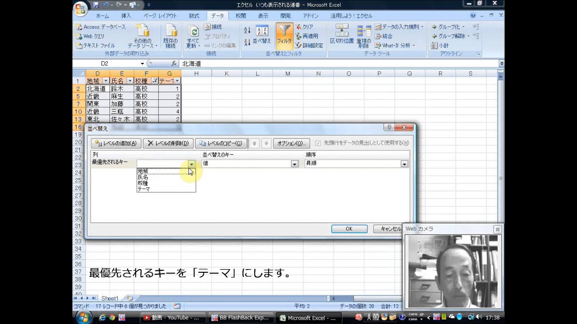577x324 pixels.
Task: Expand the formula bar
Action: click(501, 63)
